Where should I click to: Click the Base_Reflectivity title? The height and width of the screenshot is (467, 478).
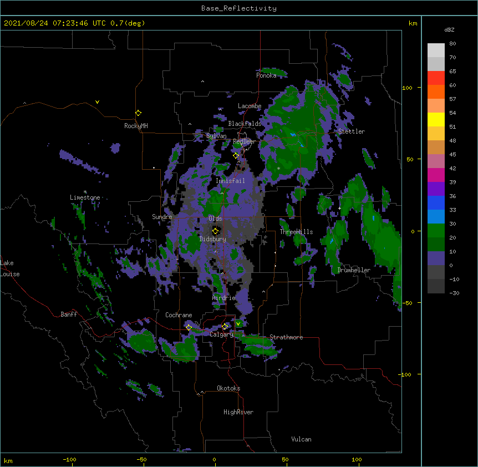pyautogui.click(x=239, y=8)
